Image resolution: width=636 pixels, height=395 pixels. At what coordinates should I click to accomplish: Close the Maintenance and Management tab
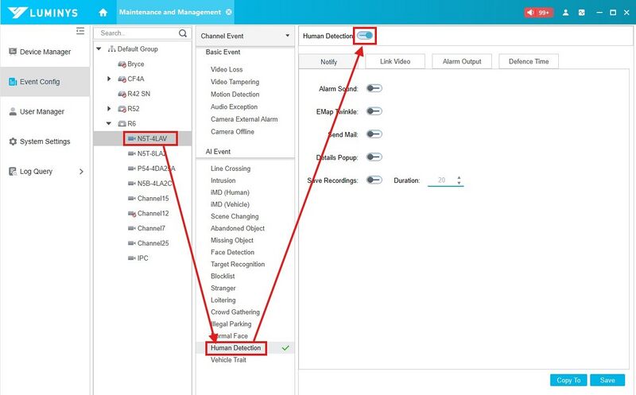tap(229, 12)
